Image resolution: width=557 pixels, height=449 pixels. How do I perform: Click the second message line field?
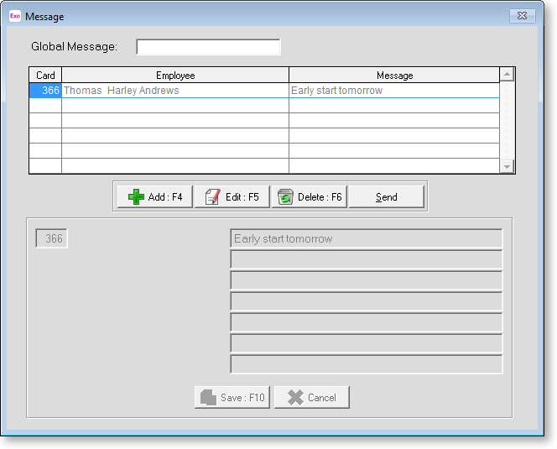pyautogui.click(x=366, y=260)
